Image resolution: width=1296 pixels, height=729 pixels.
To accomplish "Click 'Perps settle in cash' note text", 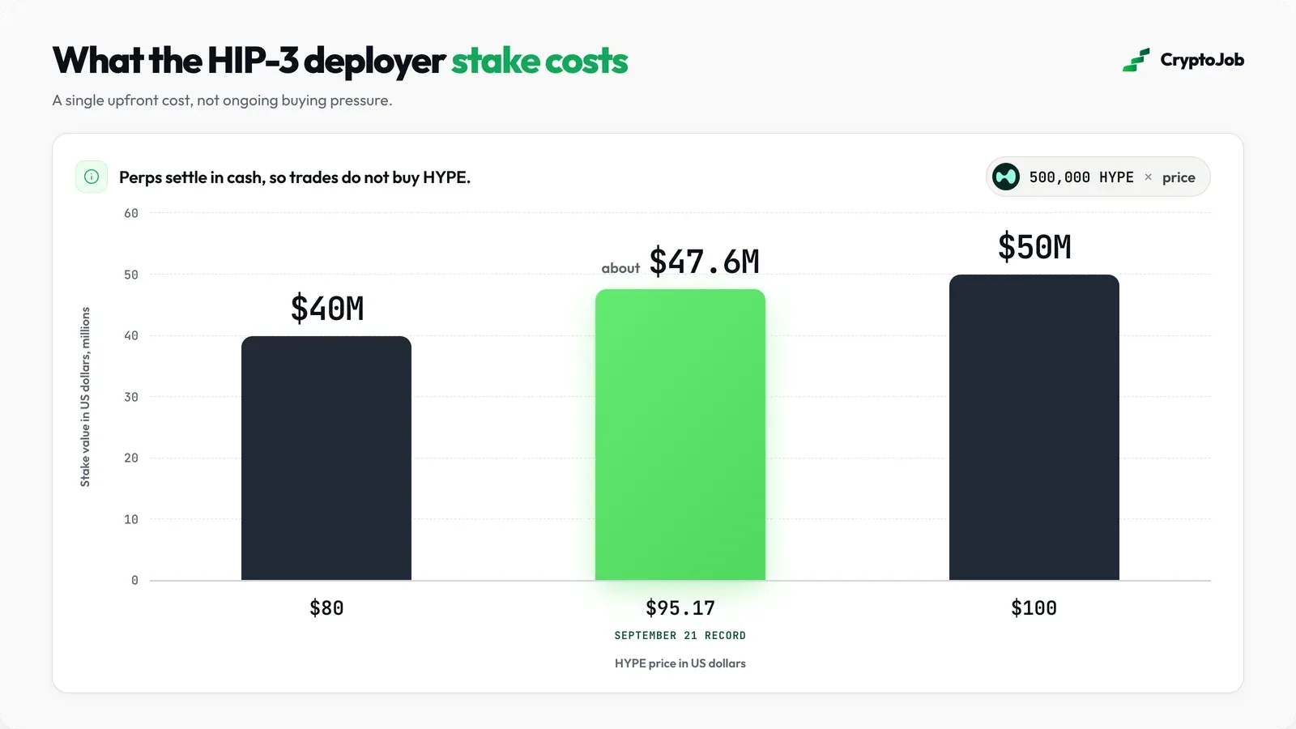I will point(295,177).
